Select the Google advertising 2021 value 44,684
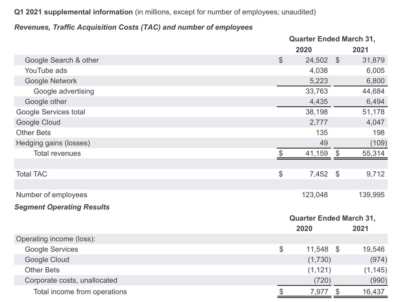The height and width of the screenshot is (302, 408). 373,91
